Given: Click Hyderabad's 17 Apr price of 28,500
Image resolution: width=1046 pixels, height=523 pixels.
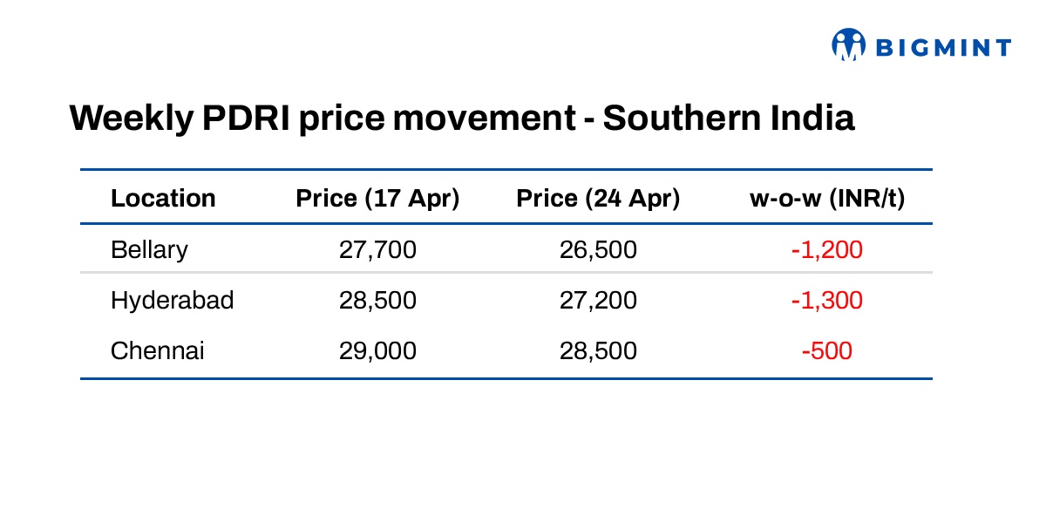Looking at the screenshot, I should tap(377, 301).
